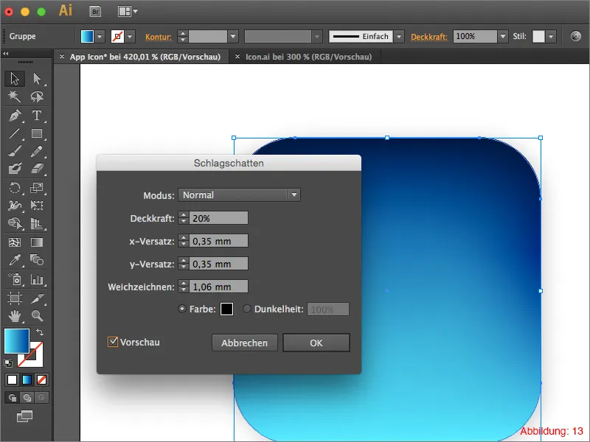The width and height of the screenshot is (590, 442).
Task: Select the Lasso tool
Action: [x=37, y=97]
